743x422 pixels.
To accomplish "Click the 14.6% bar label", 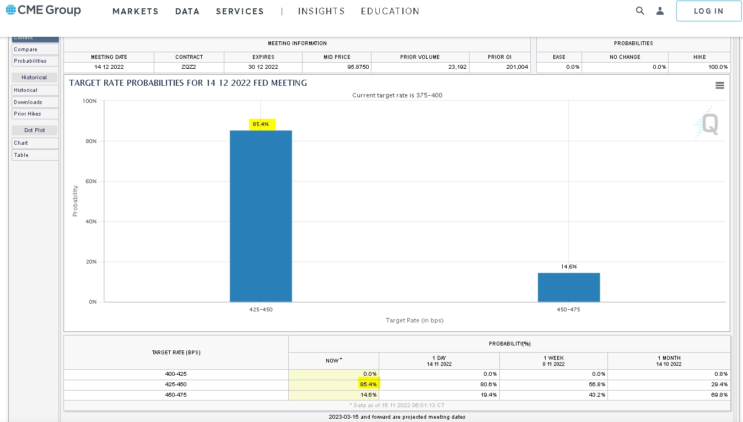I will pos(569,267).
